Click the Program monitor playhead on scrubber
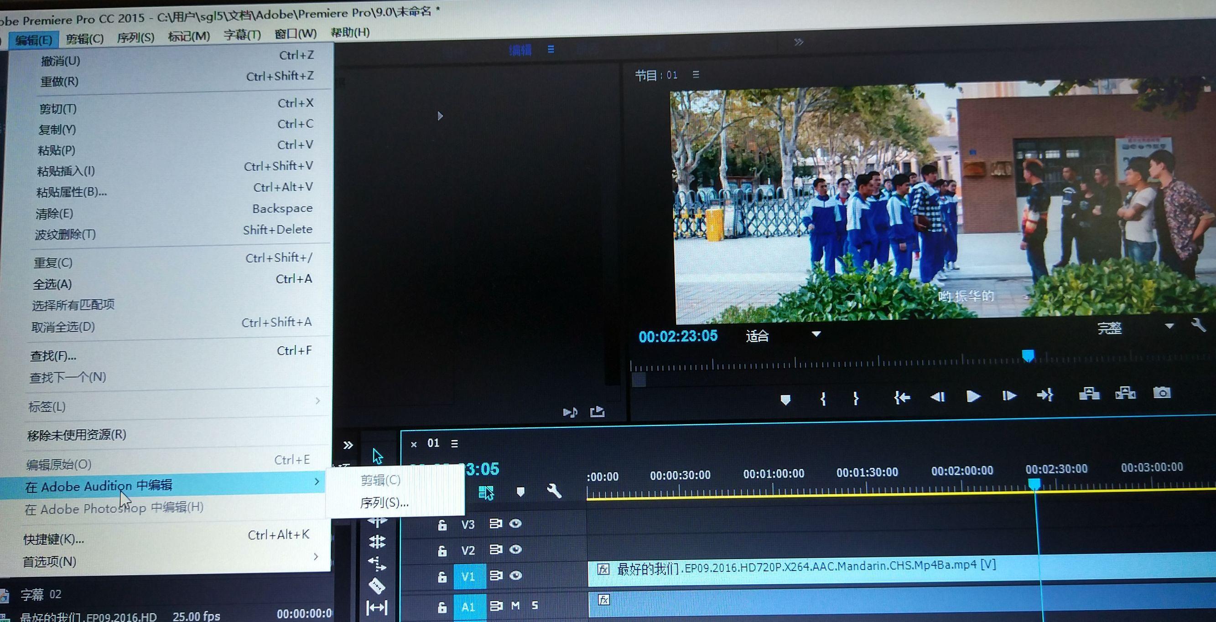1216x622 pixels. click(1028, 355)
